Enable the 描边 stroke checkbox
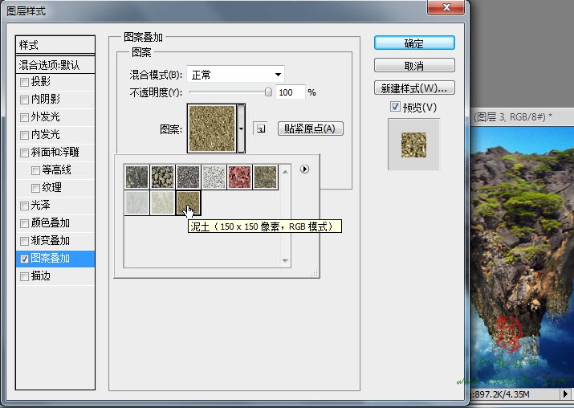 24,276
